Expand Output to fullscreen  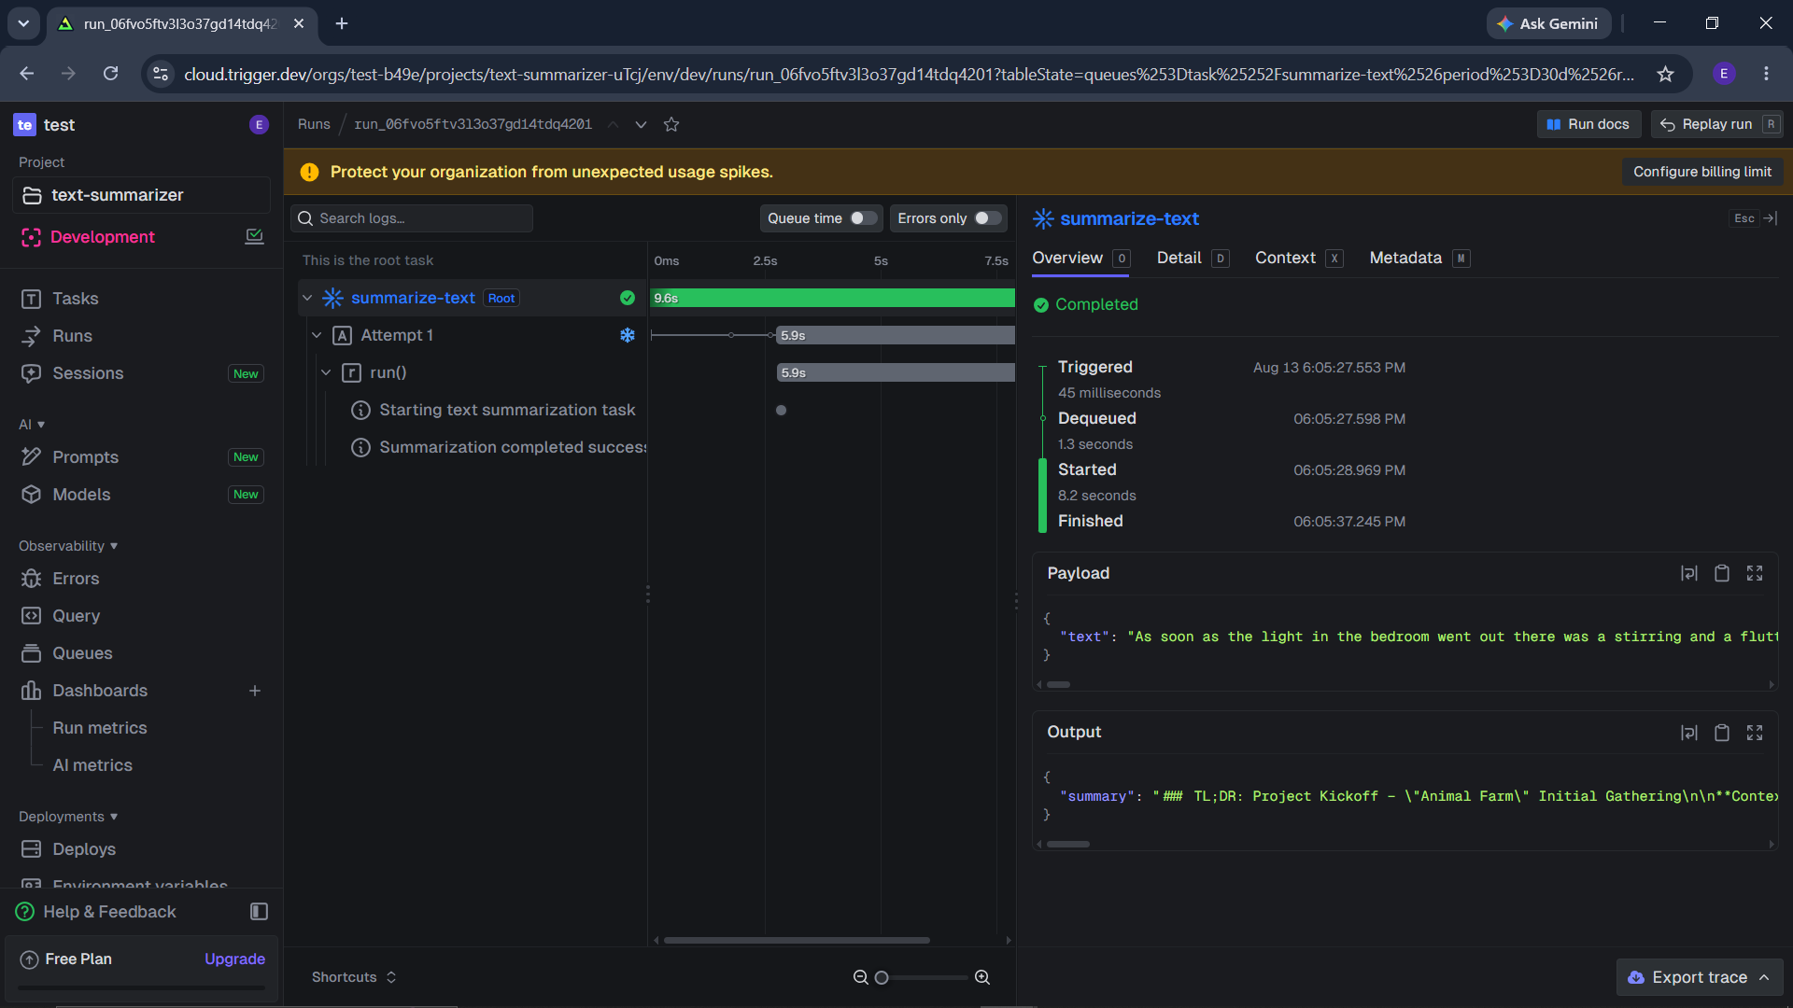pyautogui.click(x=1755, y=733)
